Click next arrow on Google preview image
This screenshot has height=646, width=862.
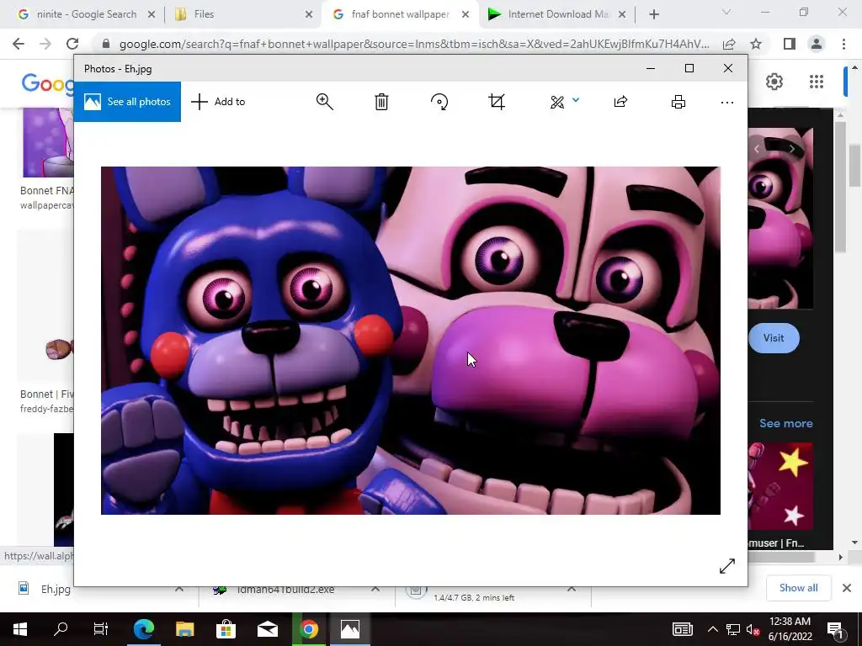tap(791, 148)
